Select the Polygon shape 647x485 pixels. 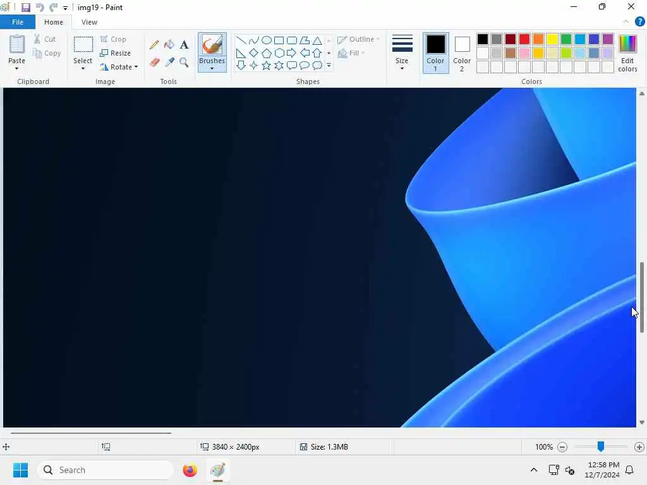tap(305, 40)
